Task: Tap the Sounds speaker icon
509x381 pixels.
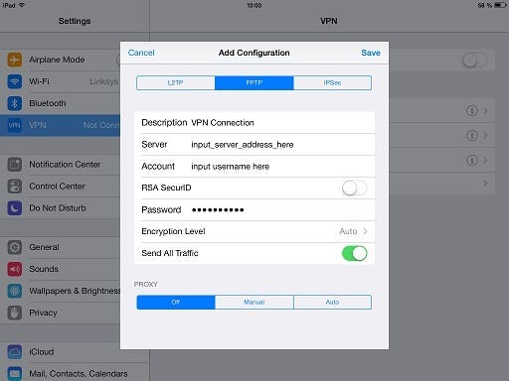Action: click(15, 269)
